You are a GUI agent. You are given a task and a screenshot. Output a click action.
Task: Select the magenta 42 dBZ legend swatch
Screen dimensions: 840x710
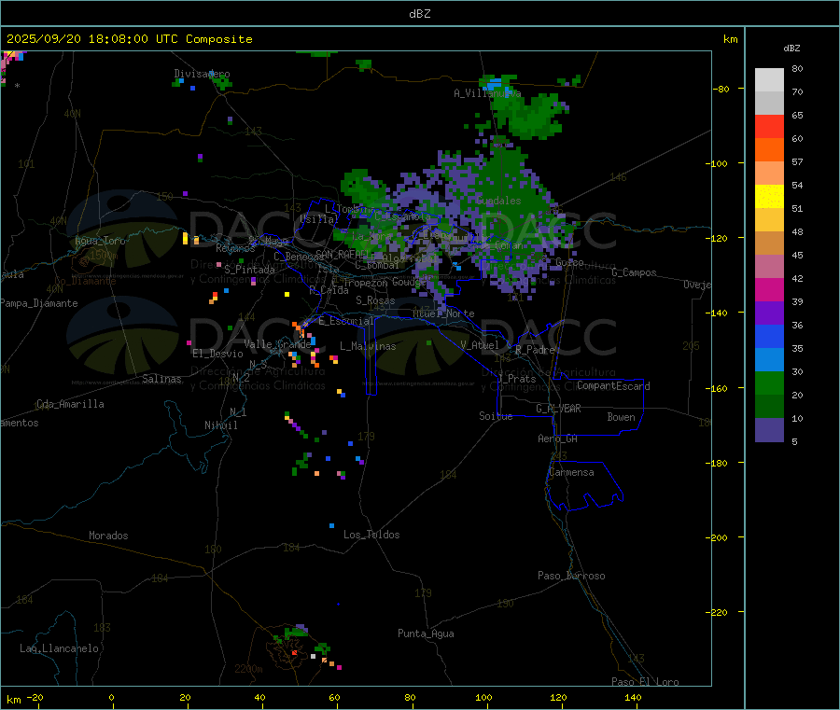769,289
